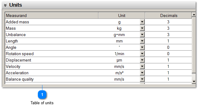Open the Displacement unit dropdown

142,60
